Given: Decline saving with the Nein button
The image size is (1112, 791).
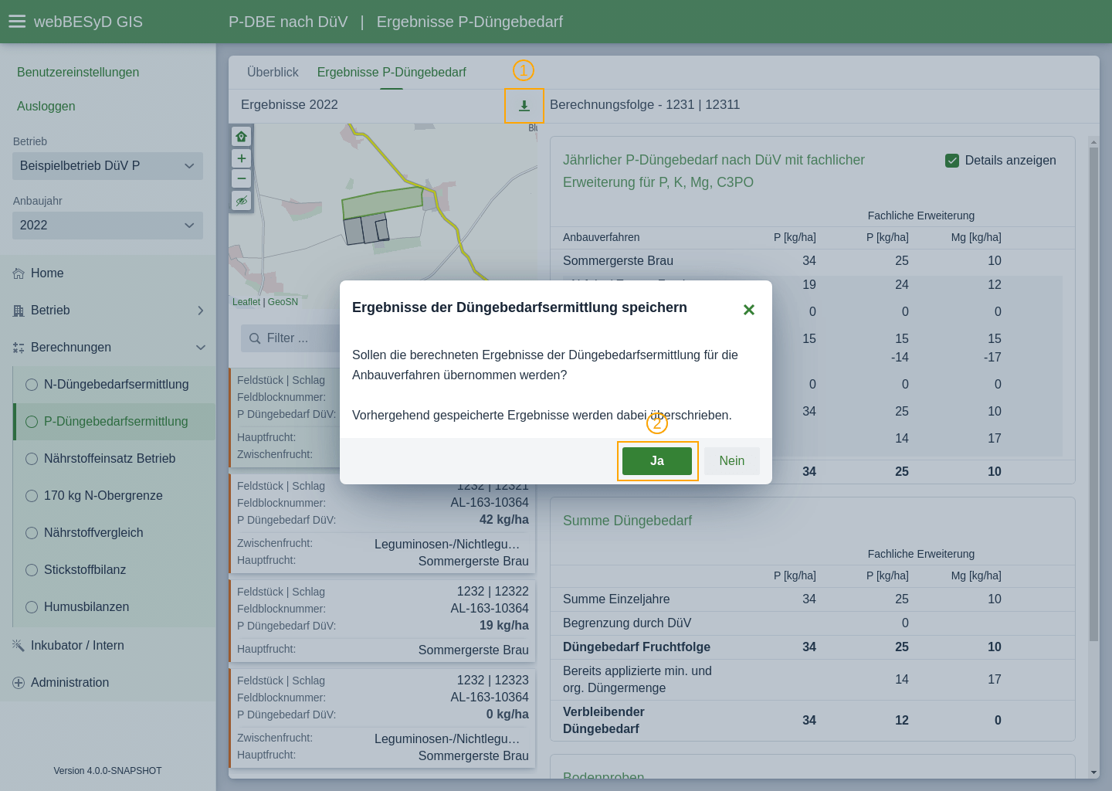Looking at the screenshot, I should point(732,461).
